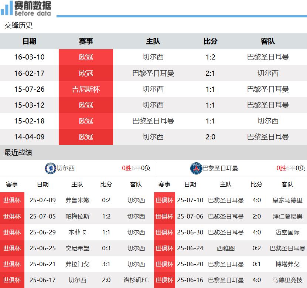
Task: Click the 14-04-09 date cell
Action: (29, 137)
